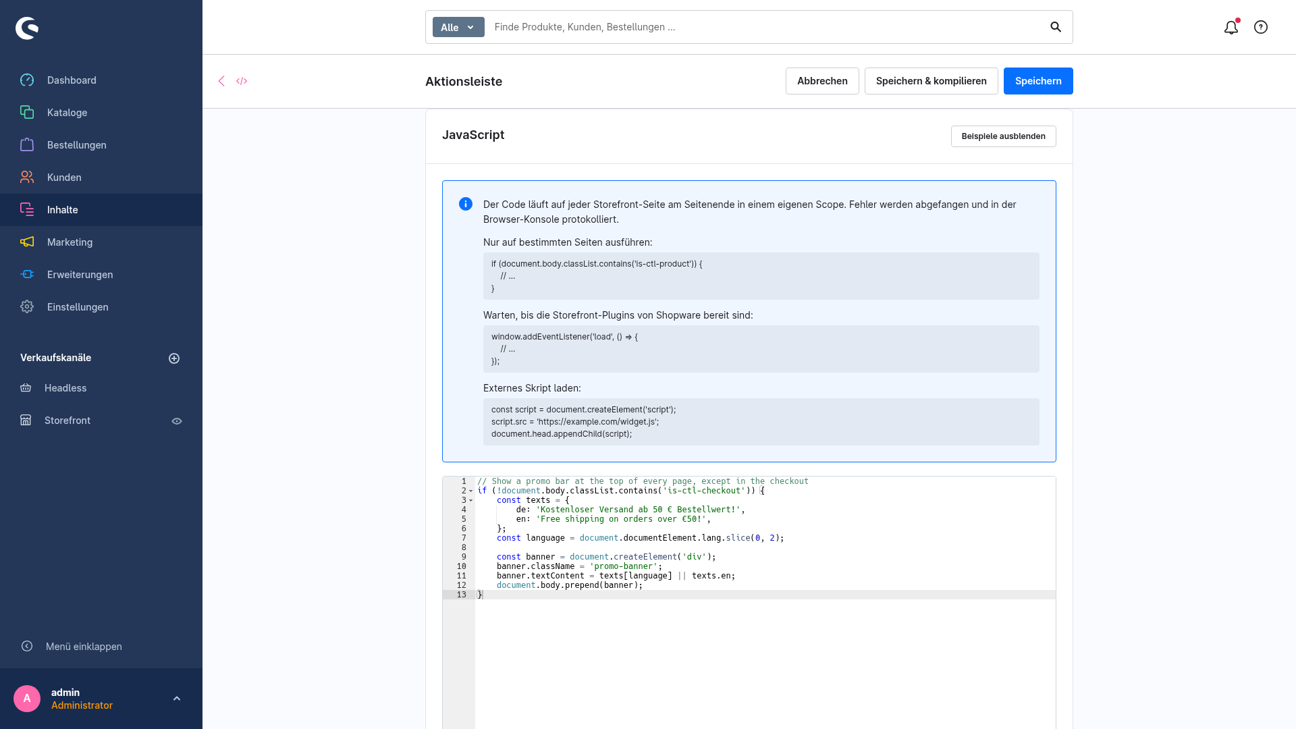This screenshot has height=729, width=1296.
Task: Click the search magnifier icon
Action: click(x=1056, y=27)
